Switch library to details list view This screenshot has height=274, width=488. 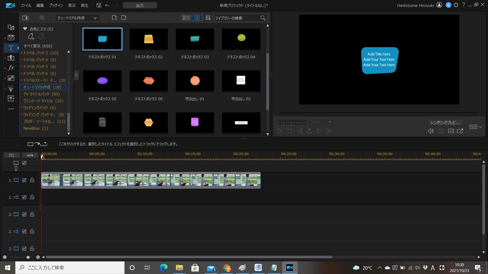(x=186, y=18)
